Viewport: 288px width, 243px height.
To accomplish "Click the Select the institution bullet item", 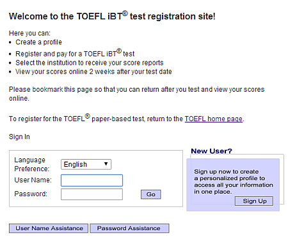I will 90,63.
